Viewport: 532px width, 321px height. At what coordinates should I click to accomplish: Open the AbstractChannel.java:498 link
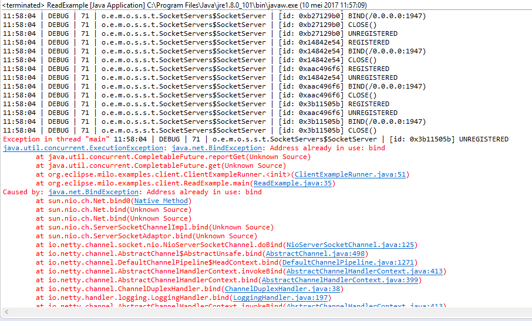(315, 254)
